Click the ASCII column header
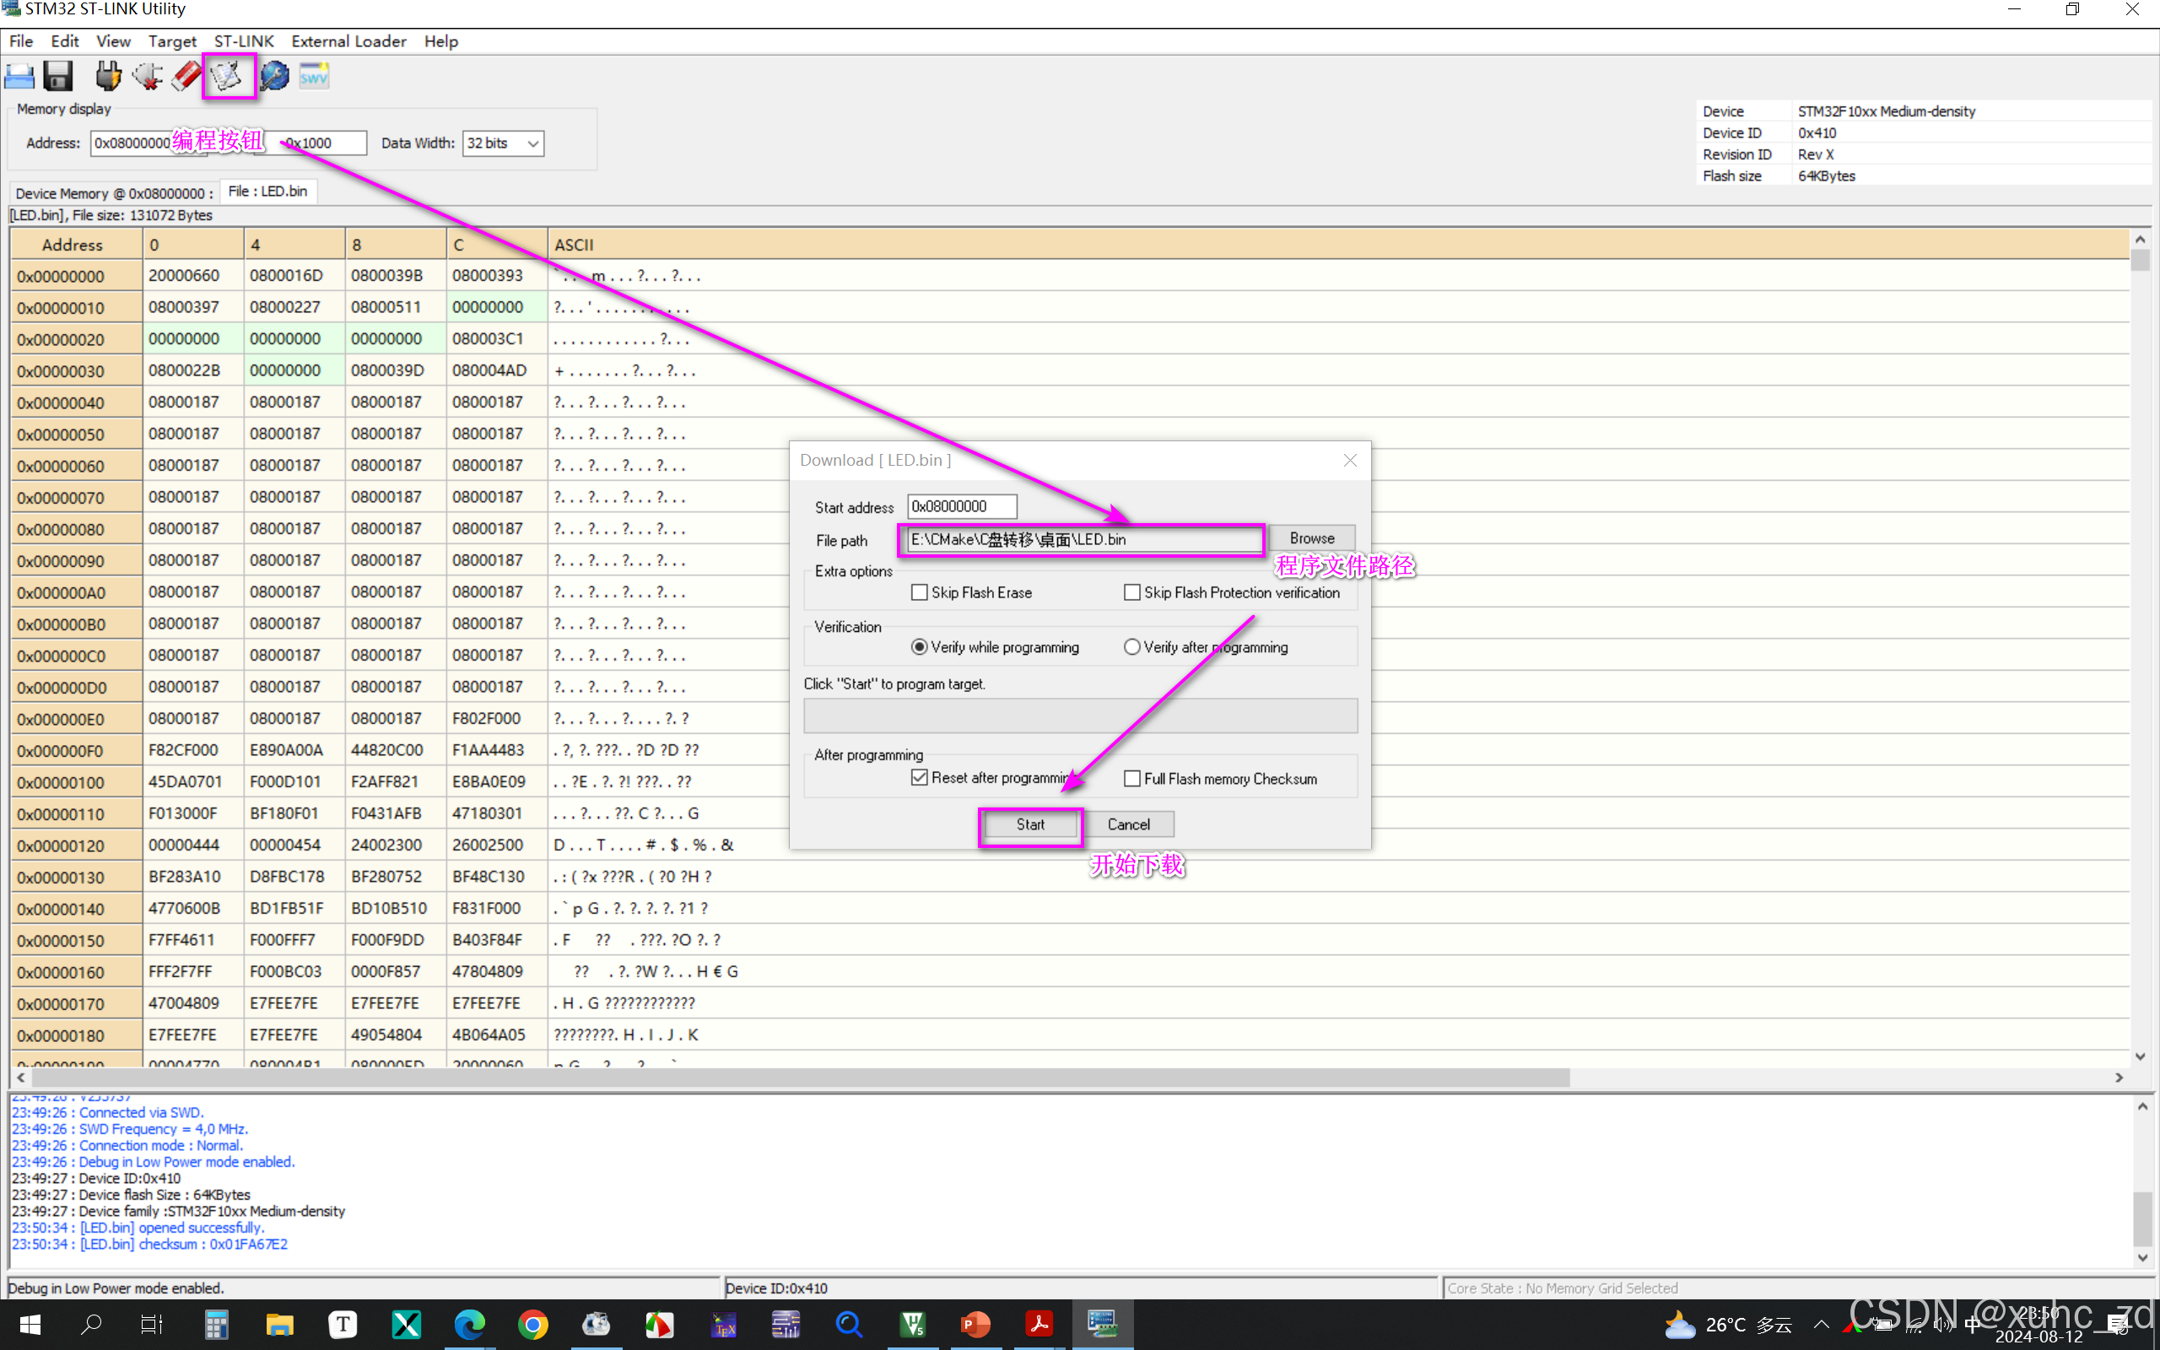 (x=1337, y=245)
